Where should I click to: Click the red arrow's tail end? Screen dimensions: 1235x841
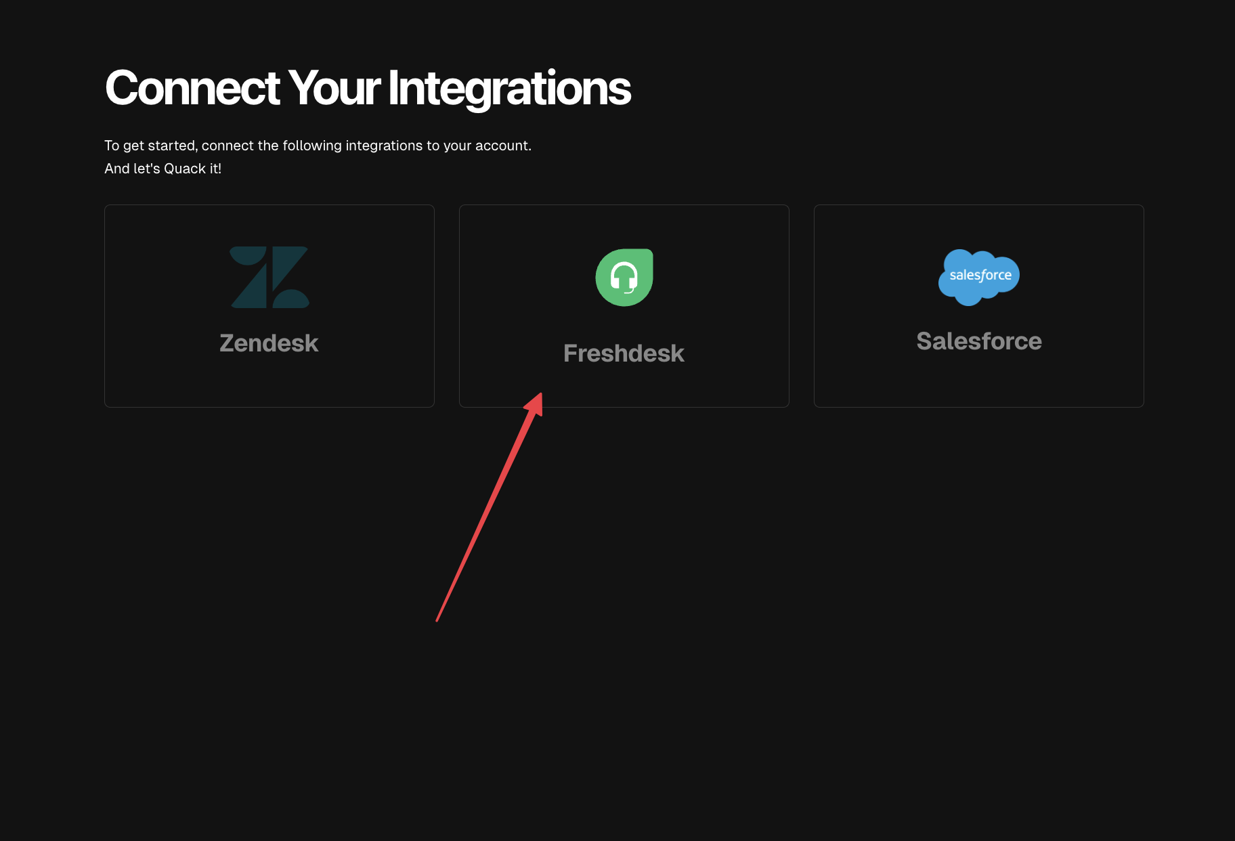[x=438, y=619]
